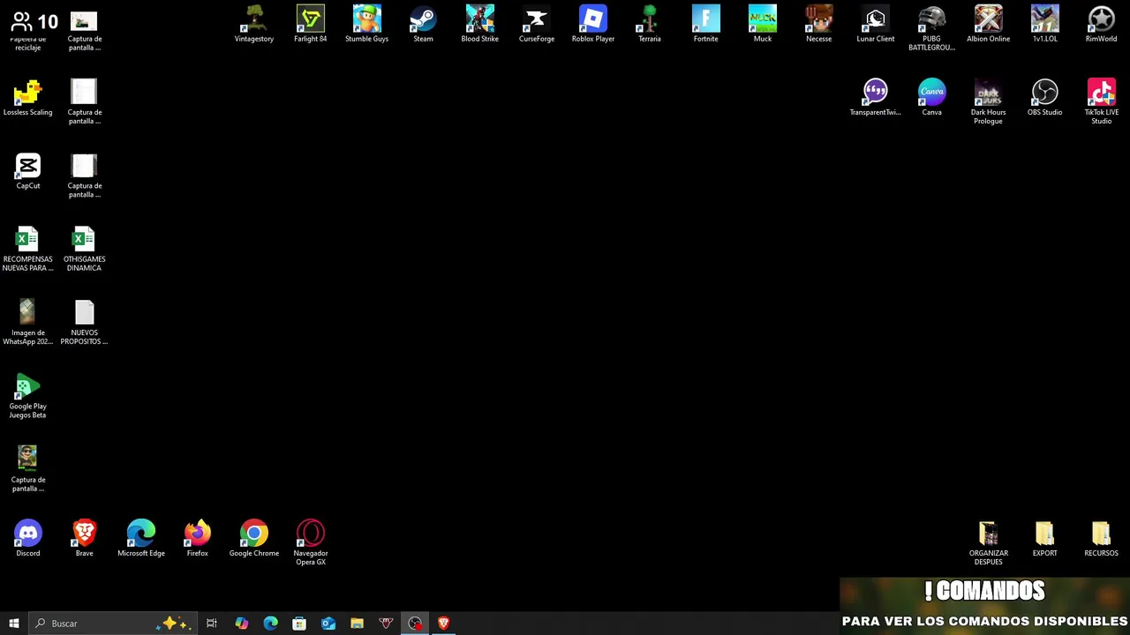Screen dimensions: 1130x635
Task: Select the Imagen de WhatsApp file
Action: pyautogui.click(x=28, y=322)
